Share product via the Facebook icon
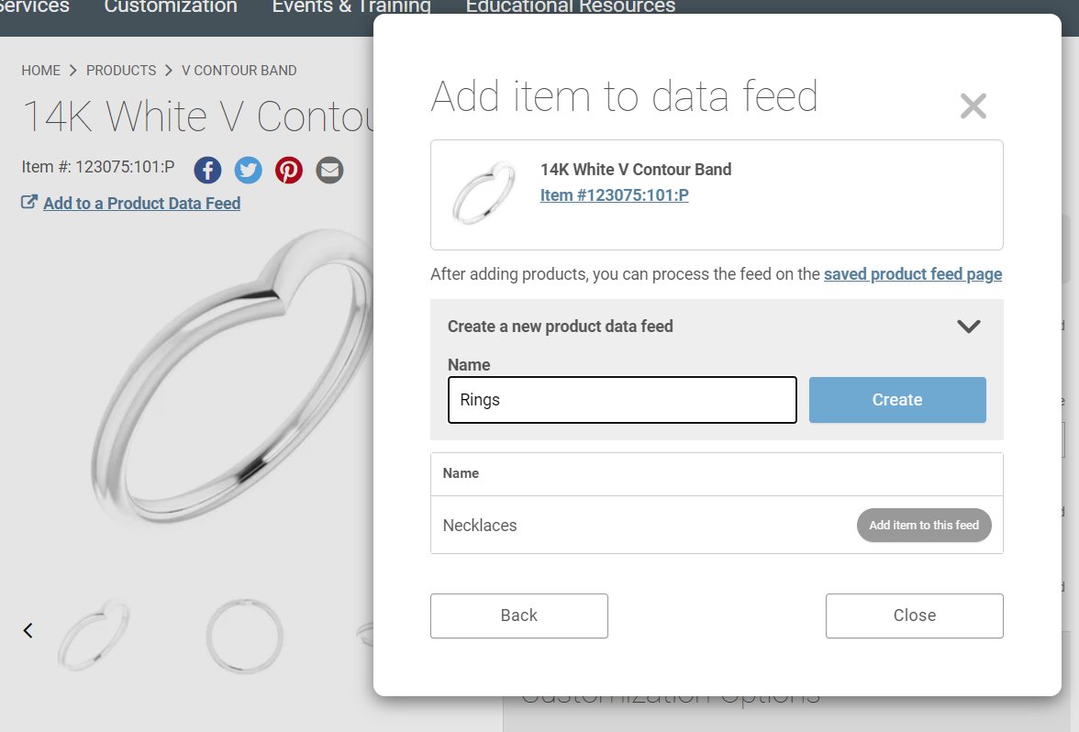The width and height of the screenshot is (1079, 732). coord(207,170)
